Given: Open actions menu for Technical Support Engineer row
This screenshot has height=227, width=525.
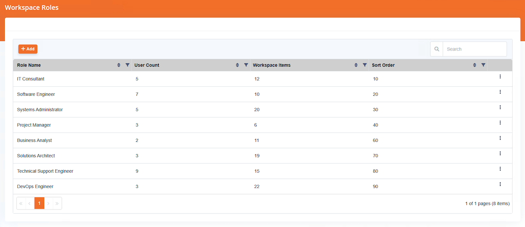Looking at the screenshot, I should [x=500, y=169].
